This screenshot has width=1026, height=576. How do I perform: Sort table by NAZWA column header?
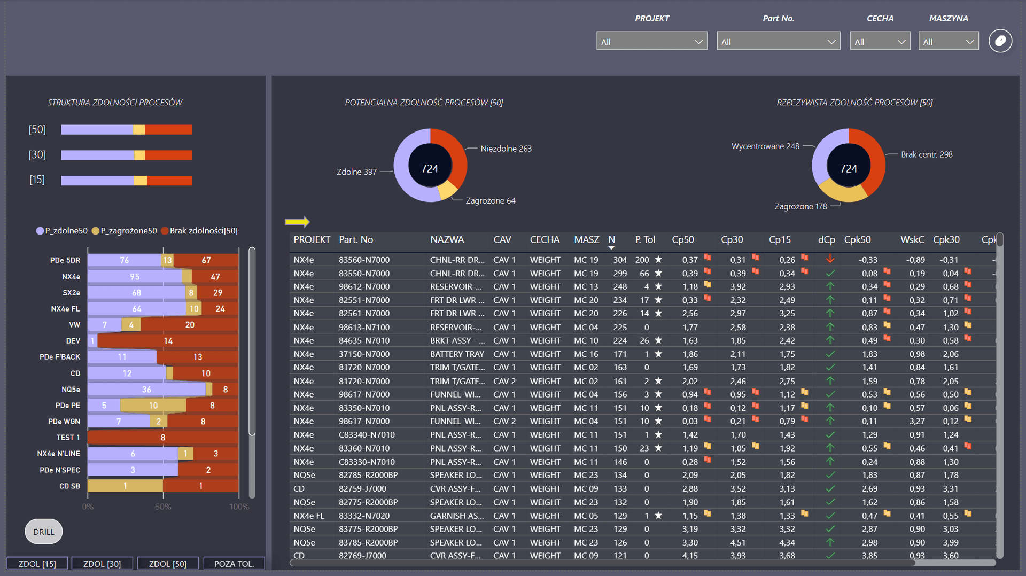447,240
